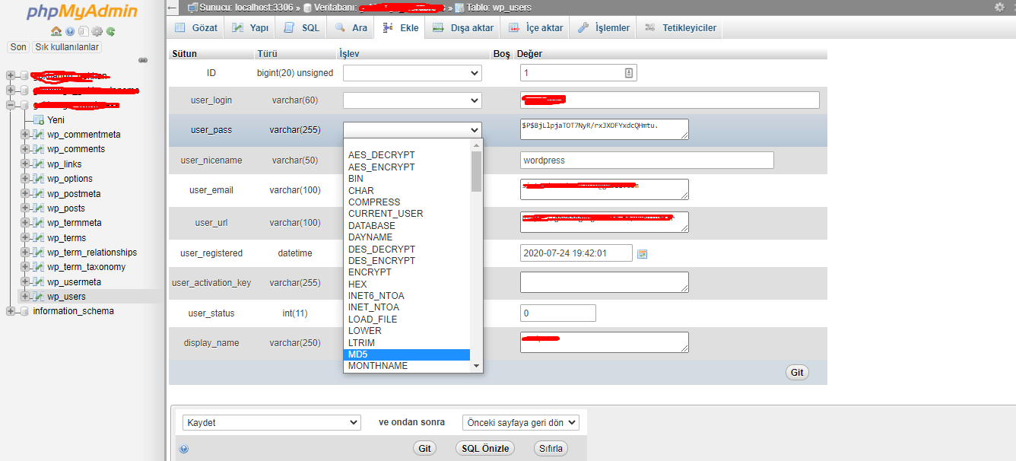The image size is (1016, 461).
Task: Expand wp_term_taxonomy tree node
Action: click(x=24, y=267)
